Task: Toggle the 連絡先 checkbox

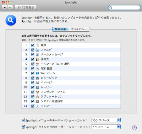Action: click(x=33, y=59)
